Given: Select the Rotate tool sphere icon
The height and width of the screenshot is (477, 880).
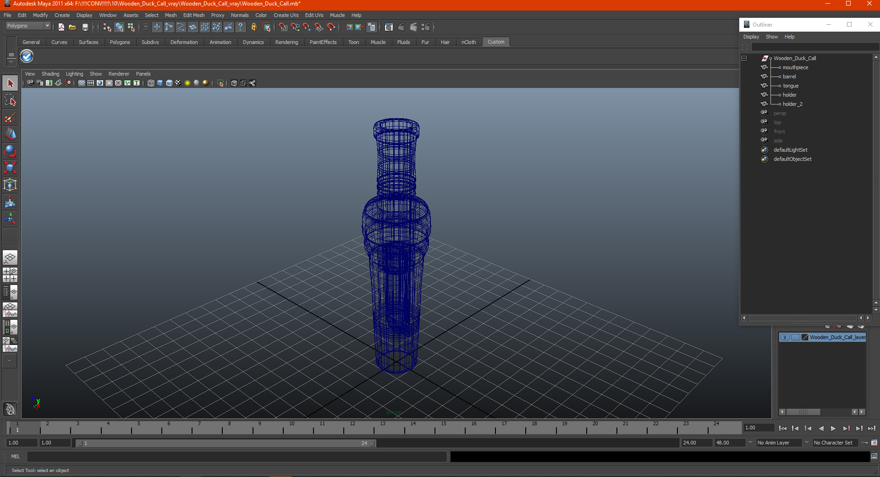Looking at the screenshot, I should click(10, 151).
